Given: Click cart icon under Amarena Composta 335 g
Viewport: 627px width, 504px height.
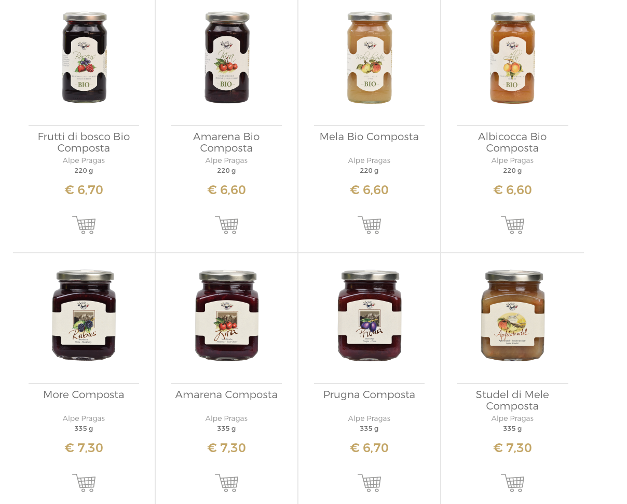Looking at the screenshot, I should pyautogui.click(x=227, y=483).
